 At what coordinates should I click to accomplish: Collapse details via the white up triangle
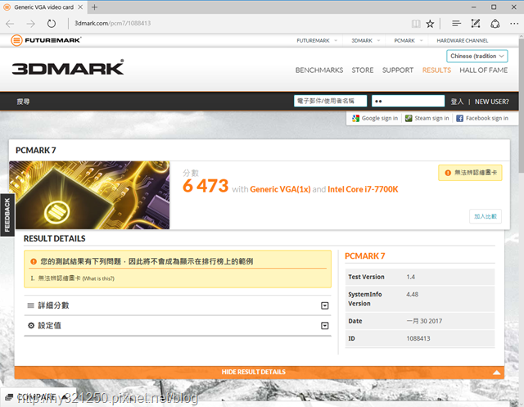coord(497,373)
